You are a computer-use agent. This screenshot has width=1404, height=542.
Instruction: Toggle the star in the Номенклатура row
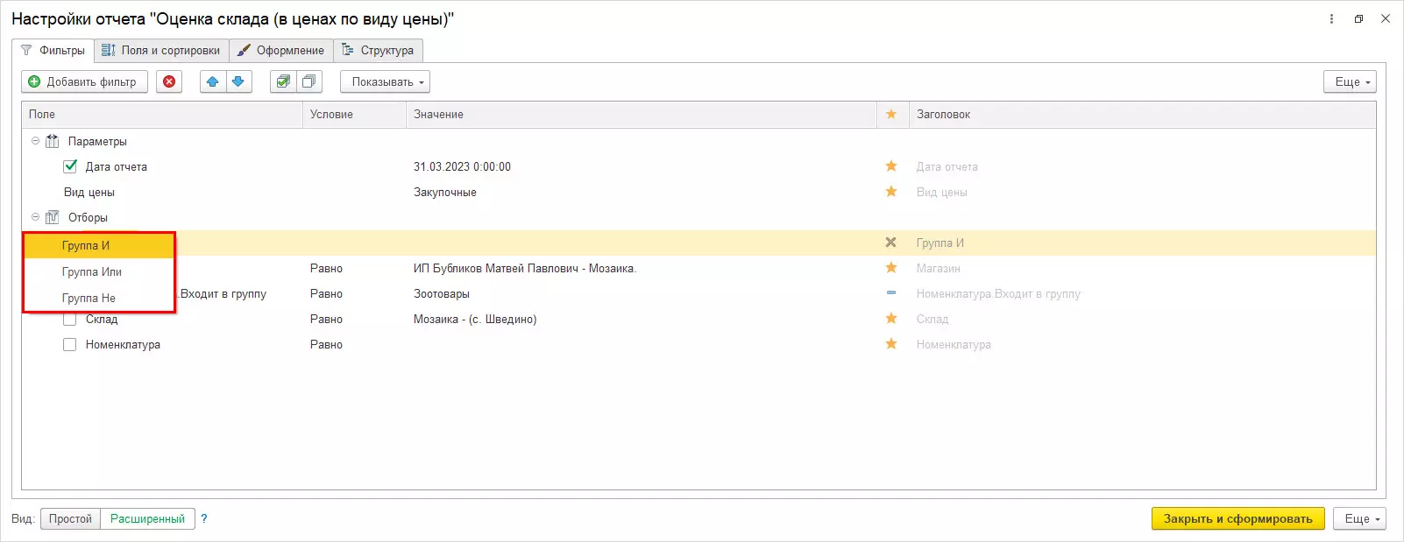(891, 344)
